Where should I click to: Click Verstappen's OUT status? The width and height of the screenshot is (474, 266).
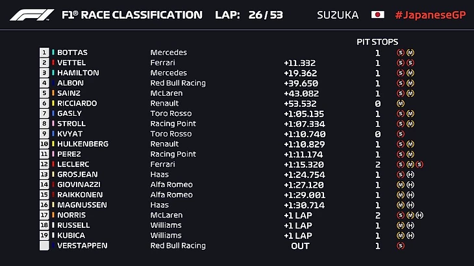coord(300,246)
